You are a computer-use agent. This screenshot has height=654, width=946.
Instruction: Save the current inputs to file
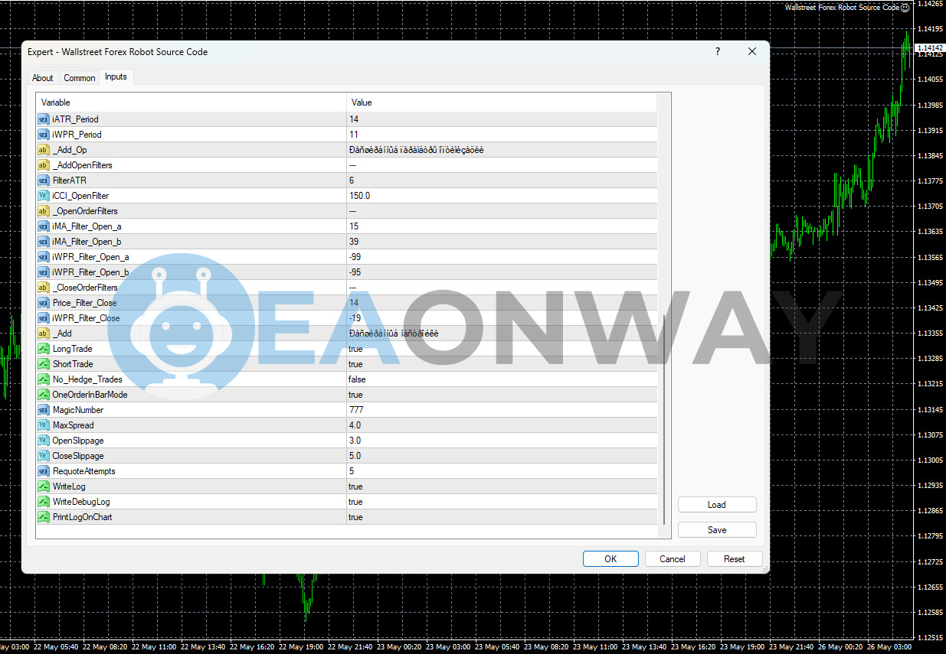717,530
